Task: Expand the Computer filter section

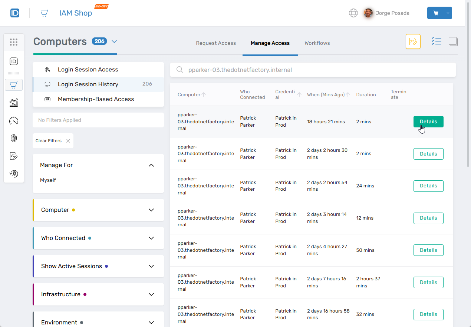Action: pos(151,210)
